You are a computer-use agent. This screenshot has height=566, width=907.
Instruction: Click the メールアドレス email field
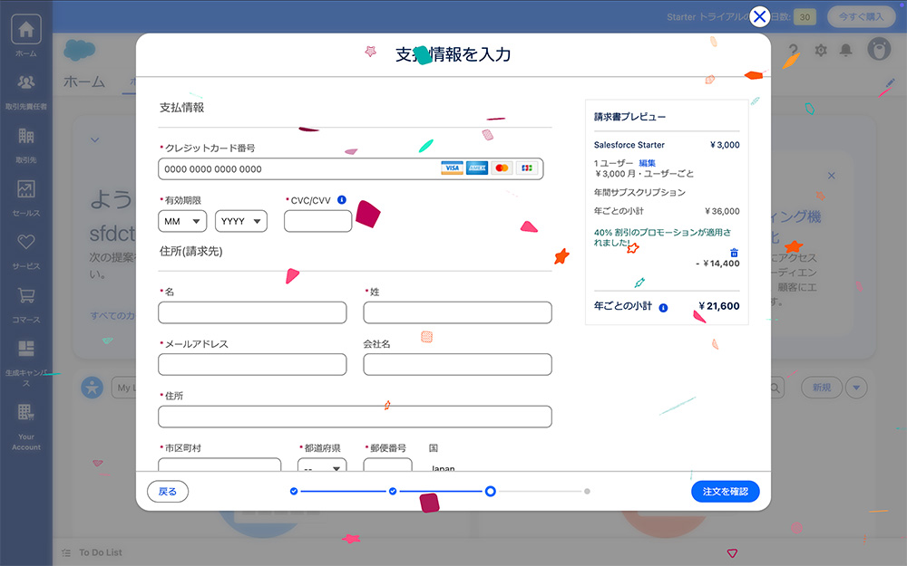[252, 364]
